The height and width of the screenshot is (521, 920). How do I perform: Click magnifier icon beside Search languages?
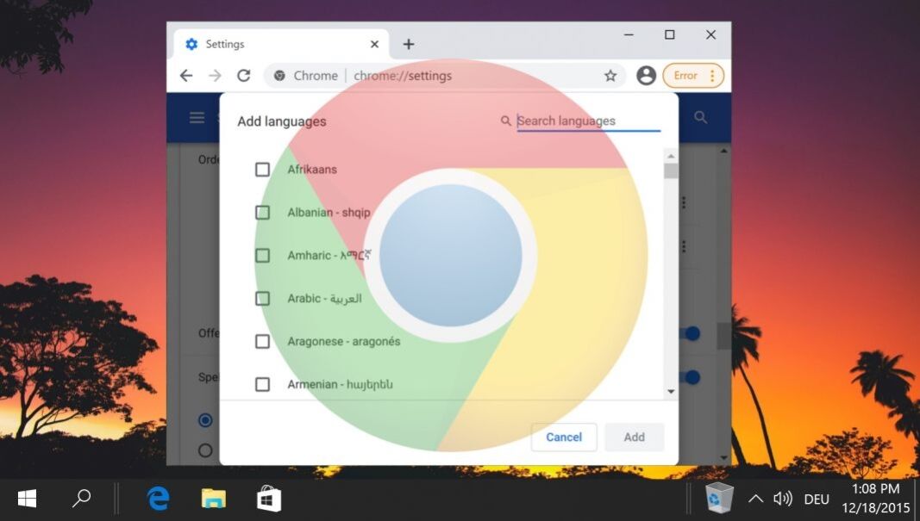506,121
